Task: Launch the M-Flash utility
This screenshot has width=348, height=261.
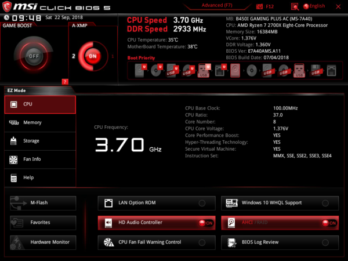Action: pyautogui.click(x=43, y=203)
